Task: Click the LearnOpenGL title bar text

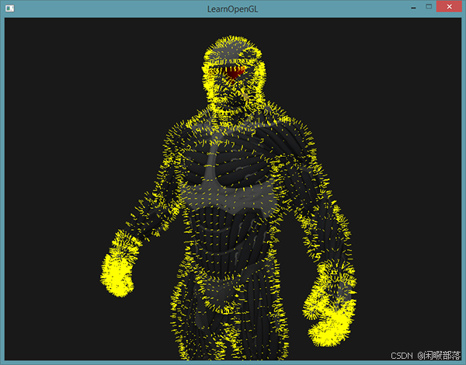Action: point(232,9)
